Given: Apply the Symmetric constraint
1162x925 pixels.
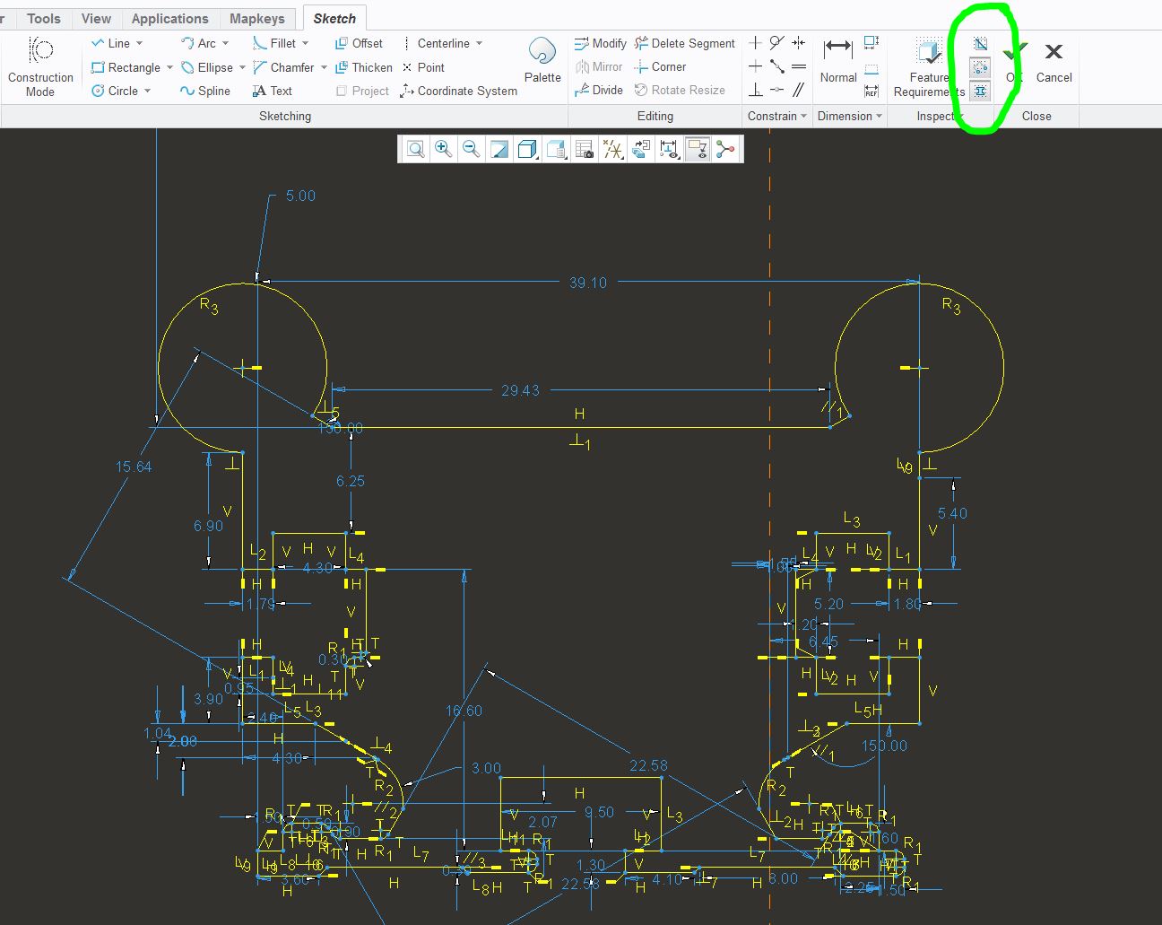Looking at the screenshot, I should [799, 43].
